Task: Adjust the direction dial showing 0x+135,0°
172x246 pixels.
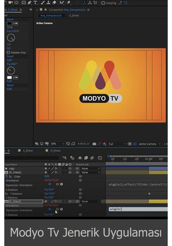Action: coord(11,38)
